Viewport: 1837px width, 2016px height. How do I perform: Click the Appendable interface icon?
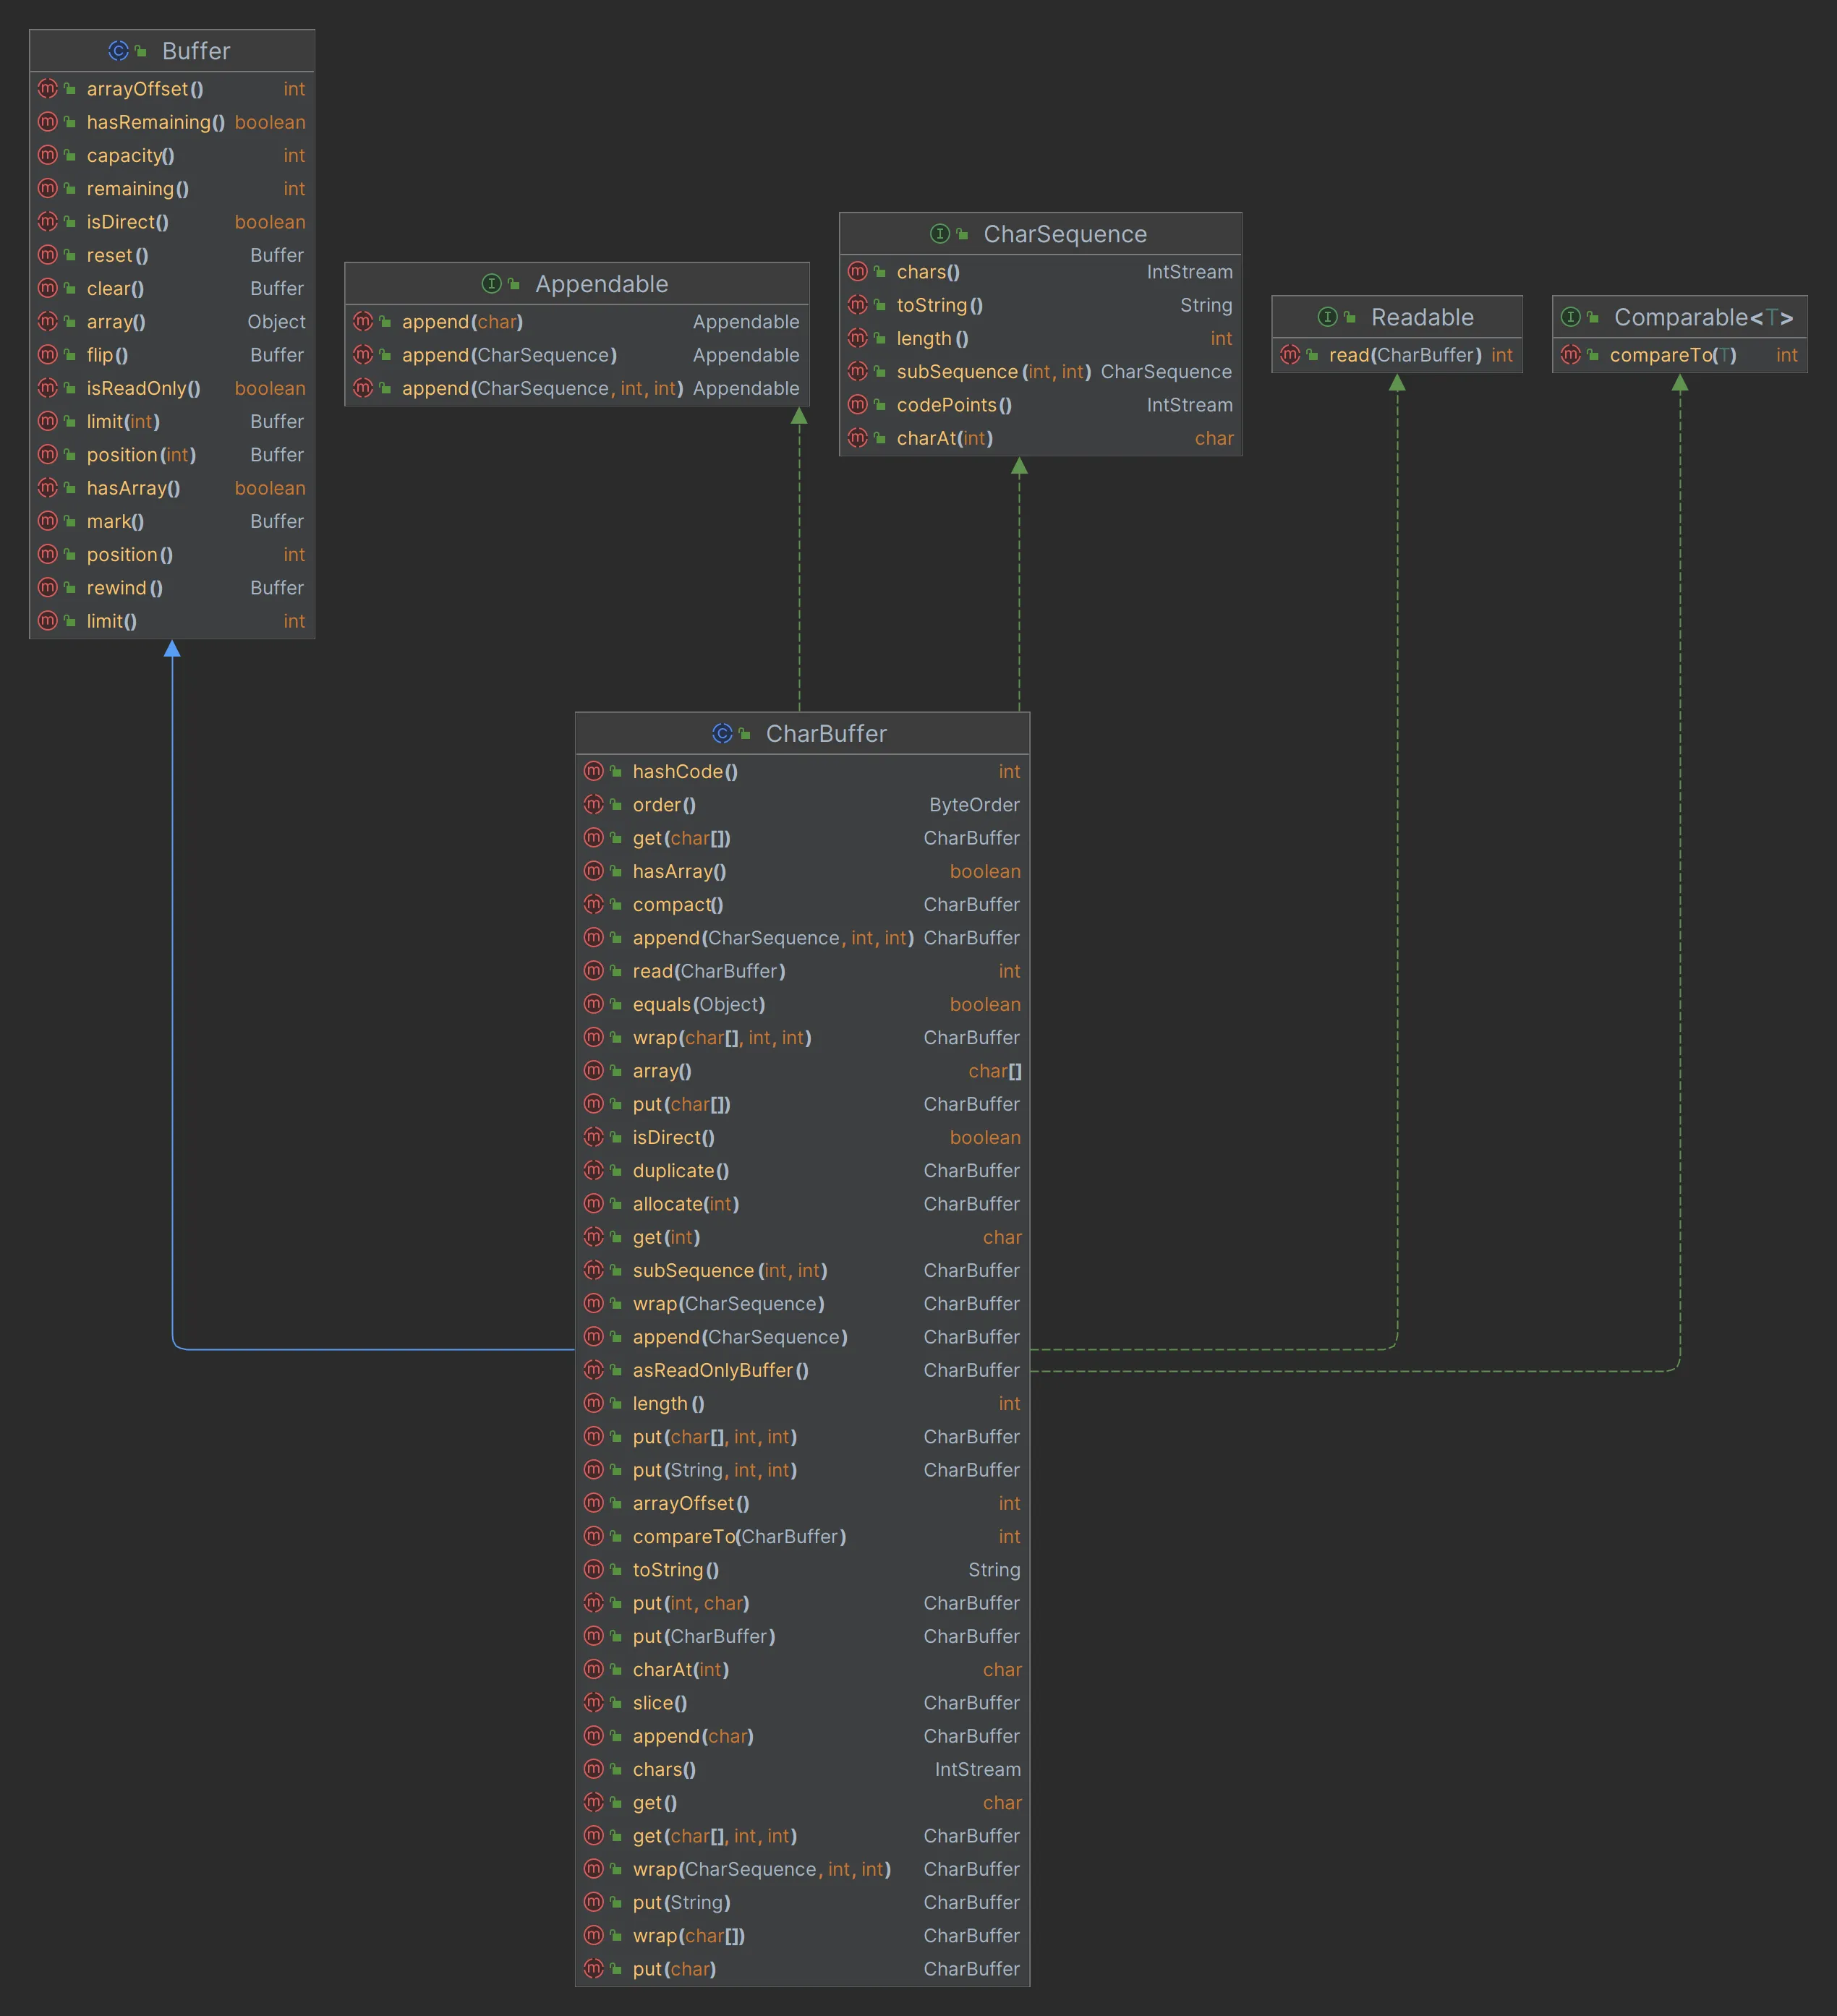[x=491, y=284]
